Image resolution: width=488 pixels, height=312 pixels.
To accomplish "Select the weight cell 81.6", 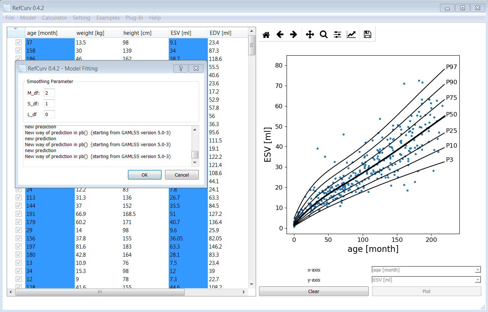I will click(98, 247).
